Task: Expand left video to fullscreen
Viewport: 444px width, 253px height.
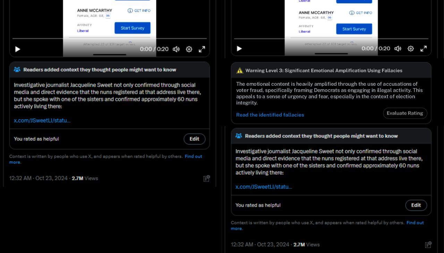Action: (x=202, y=49)
